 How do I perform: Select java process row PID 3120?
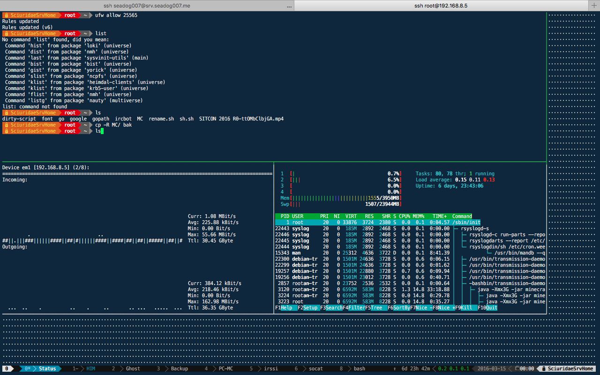coord(410,290)
